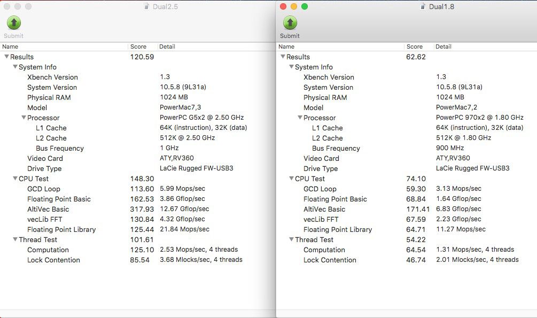The image size is (537, 318).
Task: Collapse System Info in the Dual2.5 window
Action: (x=15, y=67)
